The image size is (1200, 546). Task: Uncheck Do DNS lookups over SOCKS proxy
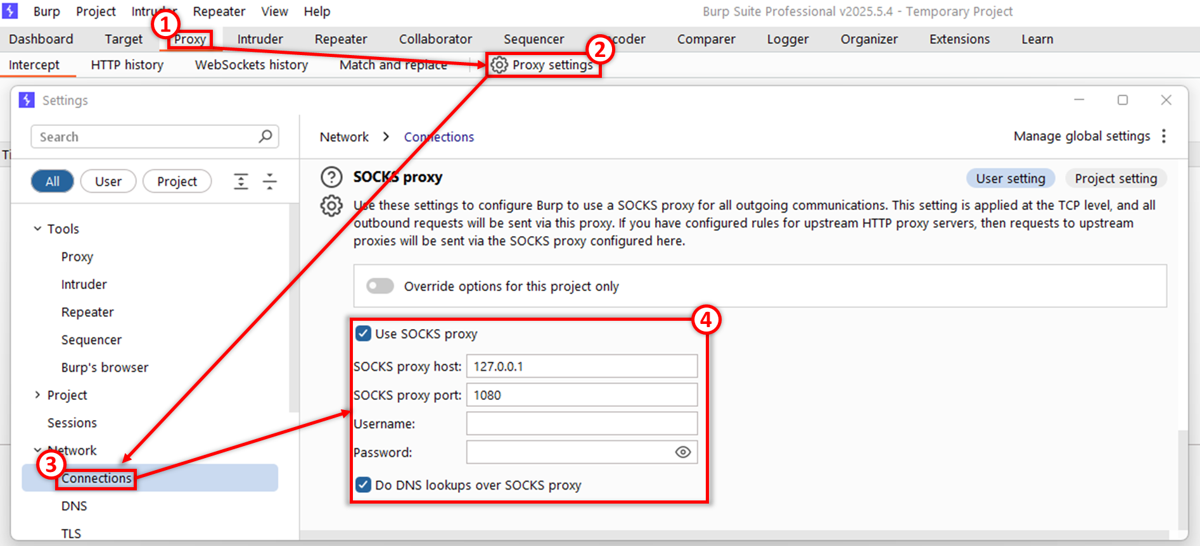(x=363, y=485)
